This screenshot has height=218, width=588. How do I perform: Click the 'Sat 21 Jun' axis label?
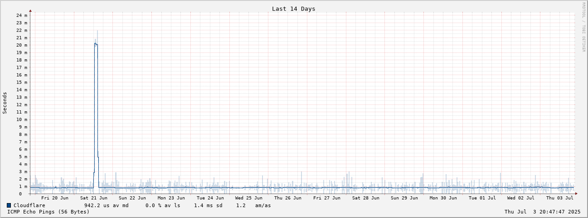tap(94, 198)
